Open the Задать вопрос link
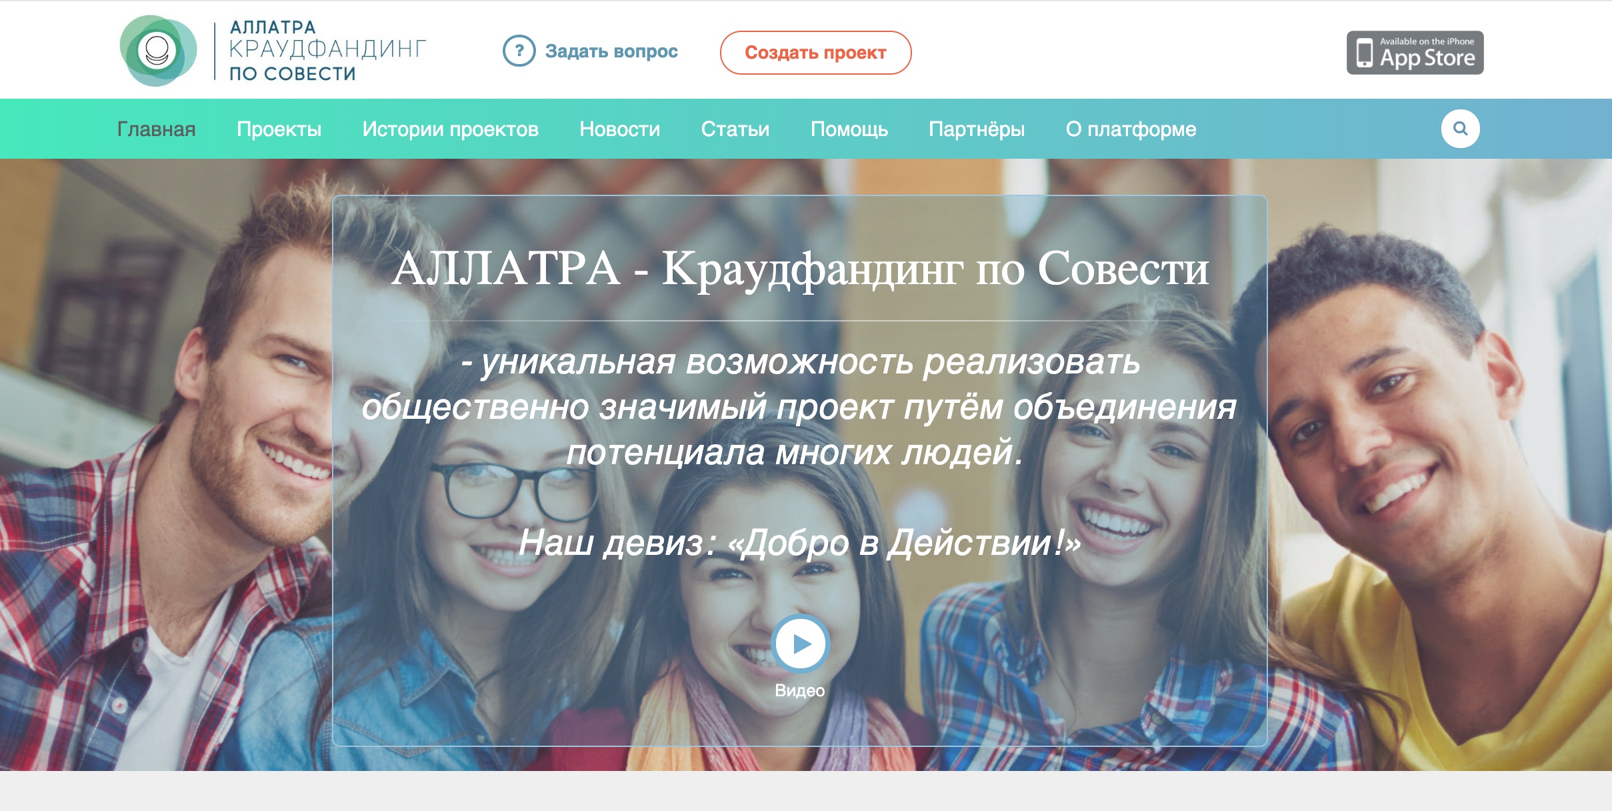Screen dimensions: 1612x811 click(611, 51)
